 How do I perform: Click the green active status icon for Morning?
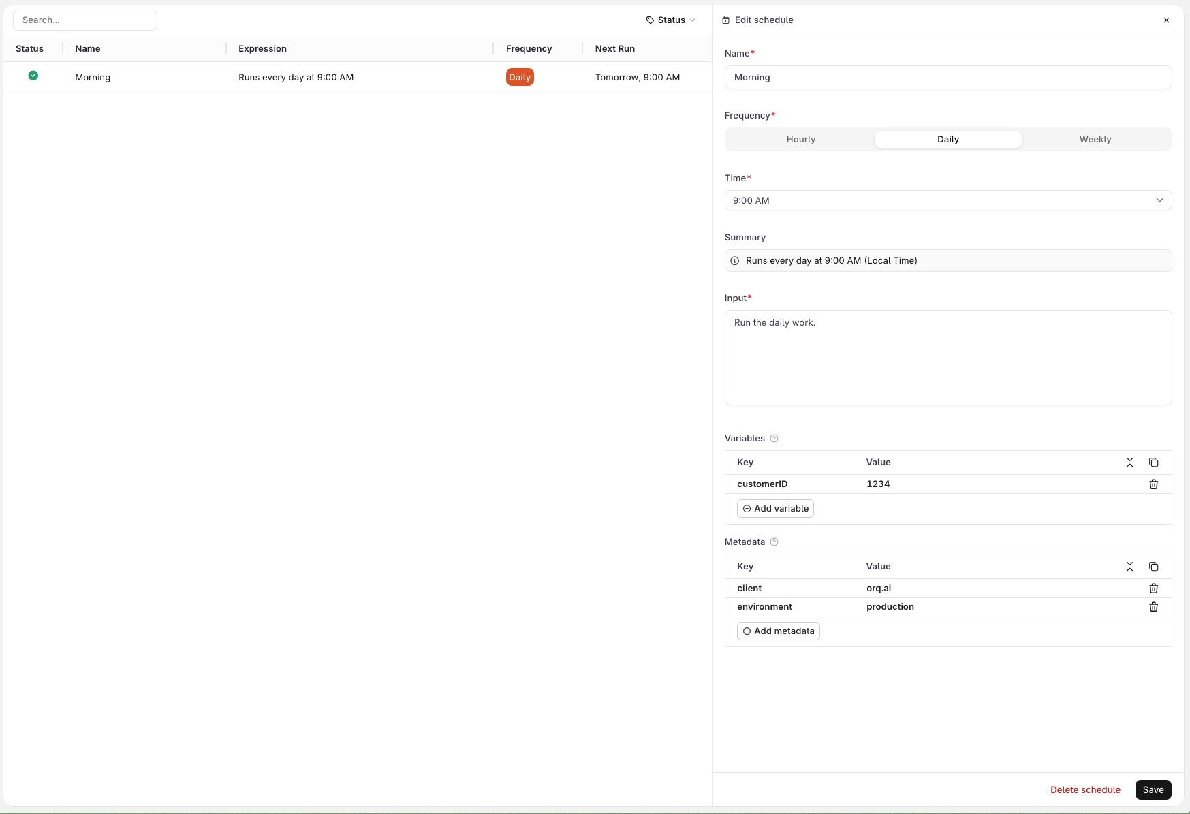point(33,76)
